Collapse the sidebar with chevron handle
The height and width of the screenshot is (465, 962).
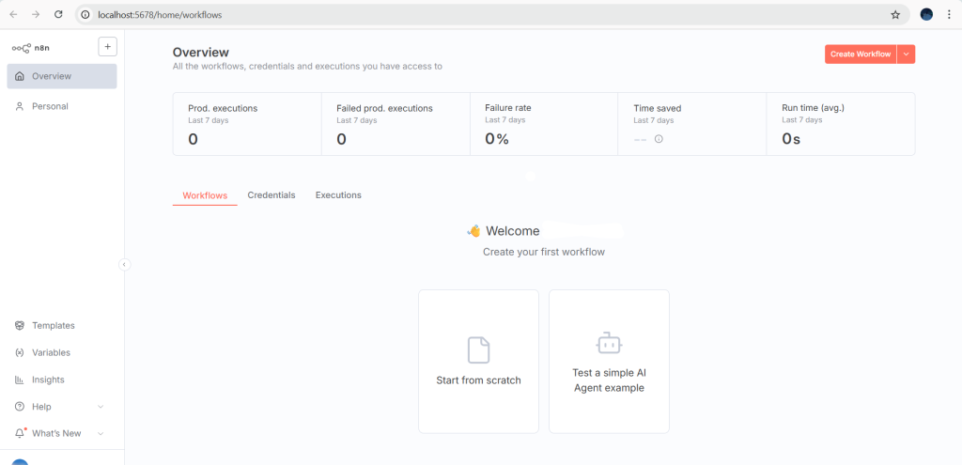click(x=124, y=265)
